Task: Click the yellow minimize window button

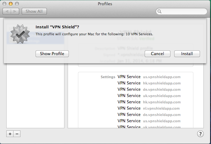Action: click(10, 4)
